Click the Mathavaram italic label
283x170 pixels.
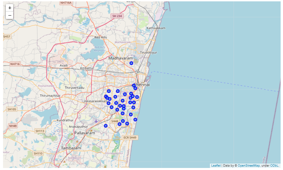[x=123, y=42]
